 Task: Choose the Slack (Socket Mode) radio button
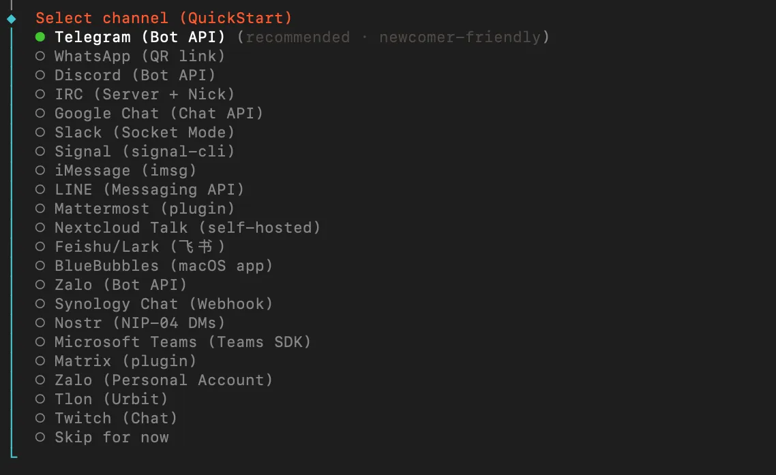click(40, 132)
